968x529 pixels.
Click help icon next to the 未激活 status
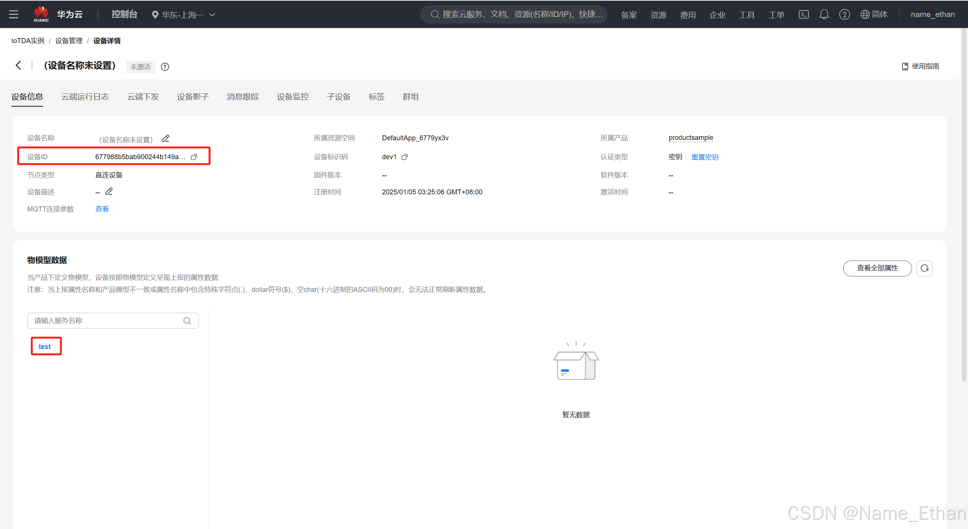click(165, 67)
